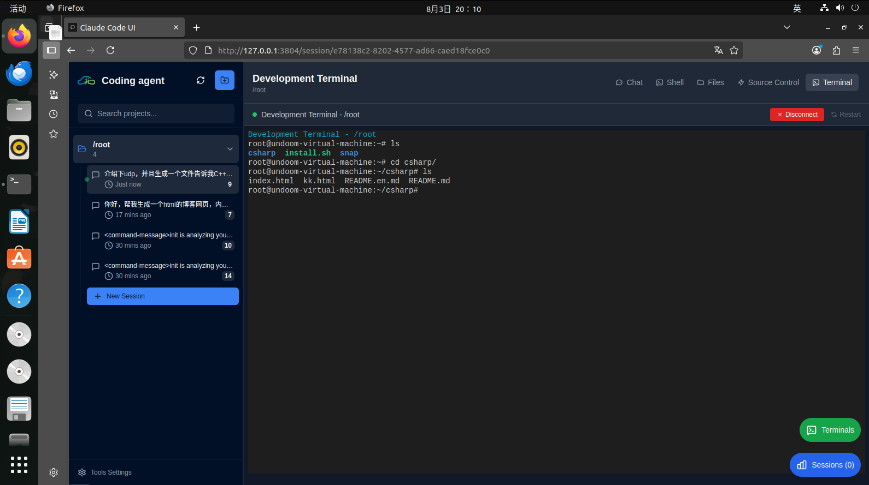The height and width of the screenshot is (485, 869).
Task: Open the command-message session with 10 messages
Action: 163,240
